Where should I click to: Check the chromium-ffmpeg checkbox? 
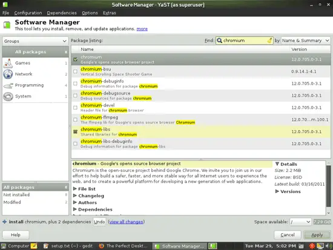coord(75,120)
